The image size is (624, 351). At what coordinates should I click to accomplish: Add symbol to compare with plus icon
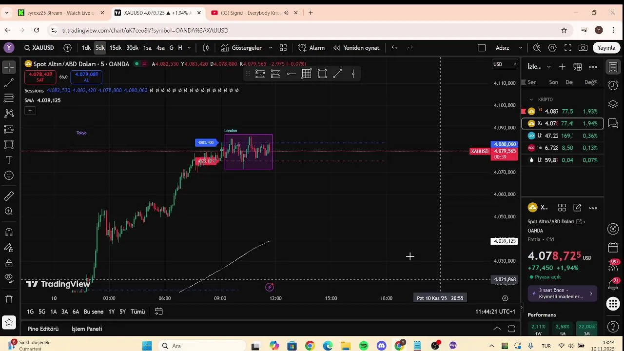(x=67, y=48)
